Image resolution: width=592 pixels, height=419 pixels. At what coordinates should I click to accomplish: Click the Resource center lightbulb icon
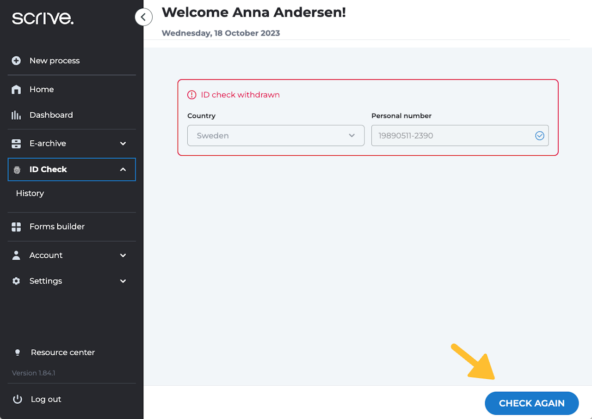(x=18, y=352)
